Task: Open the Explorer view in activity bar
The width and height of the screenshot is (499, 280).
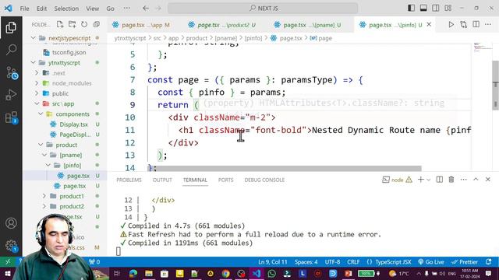Action: pos(11,28)
